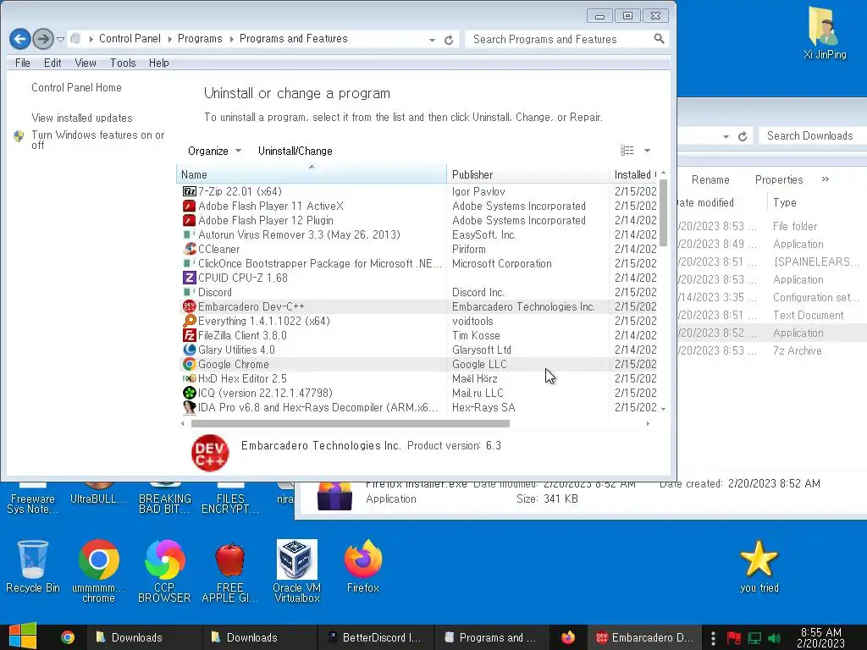Viewport: 867px width, 650px height.
Task: Expand the toolbar overflow chevron in Downloads window
Action: [825, 179]
